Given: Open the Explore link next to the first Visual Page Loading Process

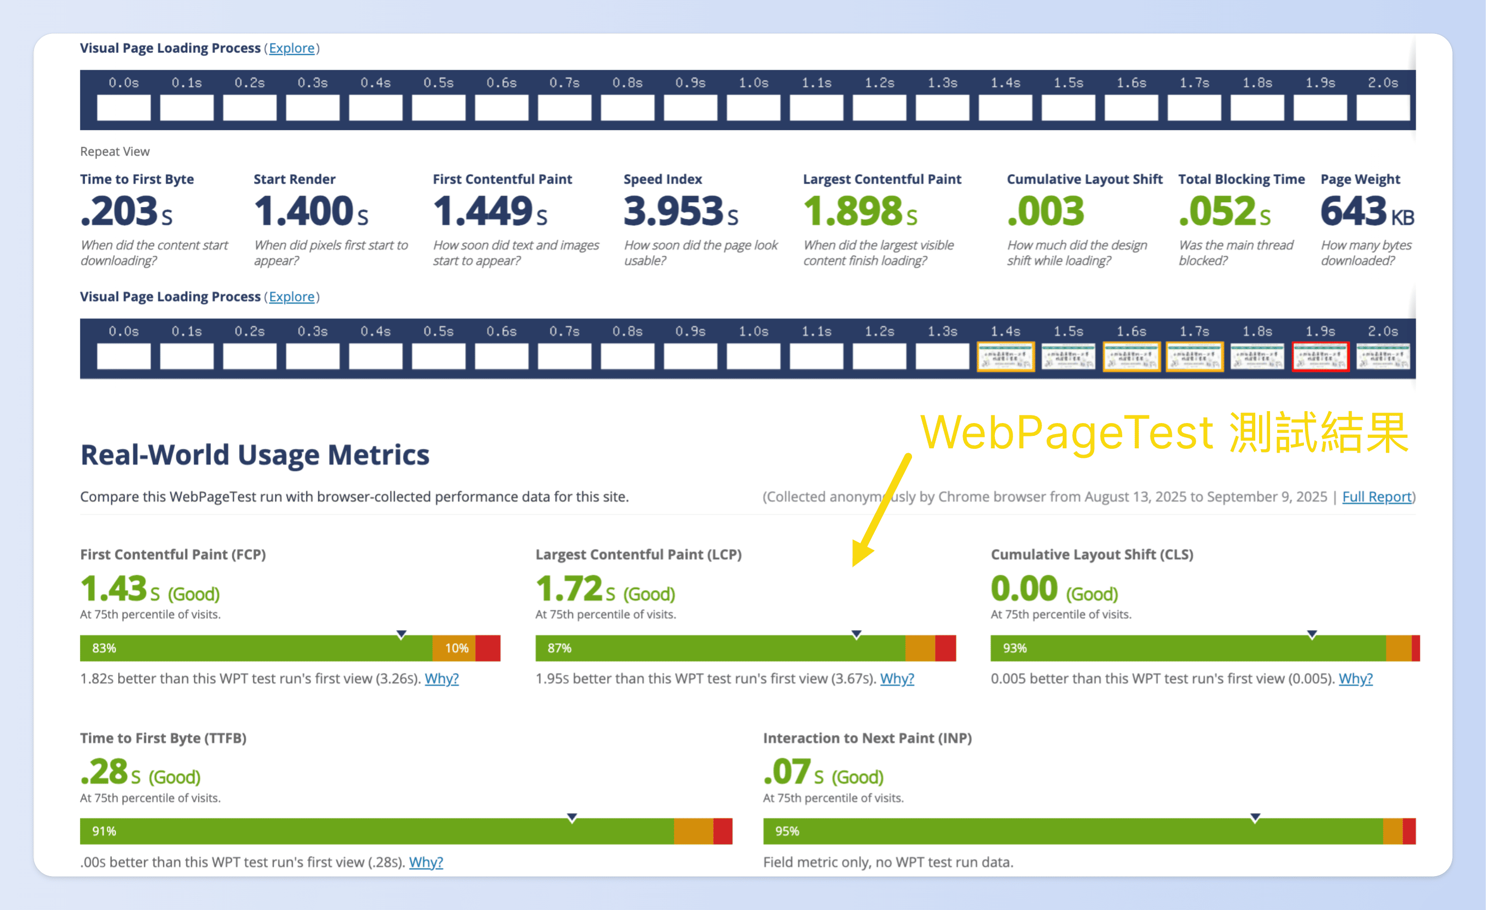Looking at the screenshot, I should coord(292,48).
